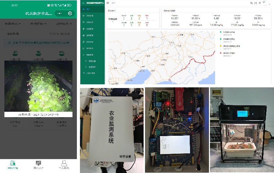
Task: Collapse the expanded alarm management chevron
Action: [102, 55]
